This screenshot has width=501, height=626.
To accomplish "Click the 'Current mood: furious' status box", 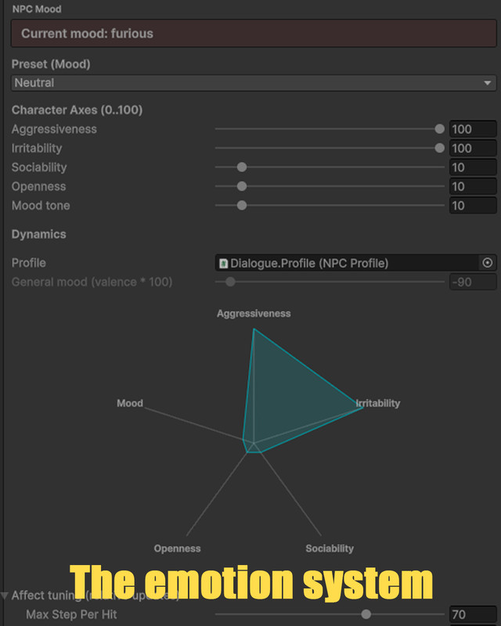I will 254,34.
